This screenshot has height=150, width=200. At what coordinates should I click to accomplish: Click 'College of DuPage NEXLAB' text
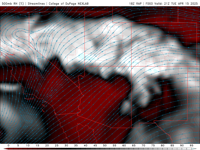[68, 3]
